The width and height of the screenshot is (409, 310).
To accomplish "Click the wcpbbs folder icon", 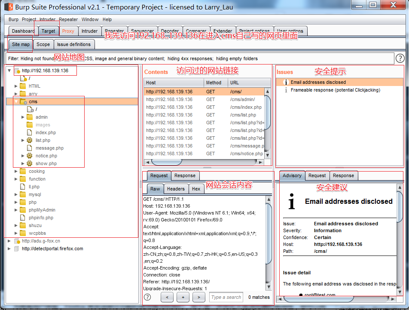I will pyautogui.click(x=23, y=233).
